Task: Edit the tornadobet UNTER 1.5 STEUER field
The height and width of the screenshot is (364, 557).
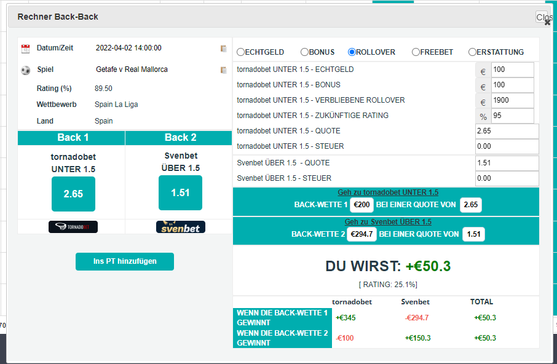Action: coord(507,146)
